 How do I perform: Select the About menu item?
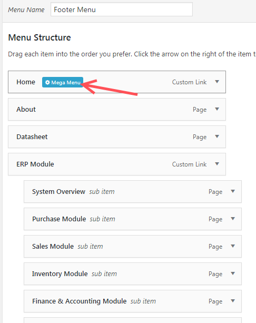point(117,110)
